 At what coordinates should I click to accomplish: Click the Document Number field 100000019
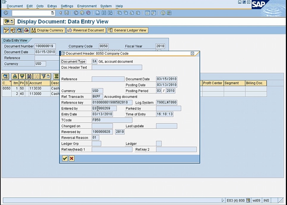coord(45,46)
